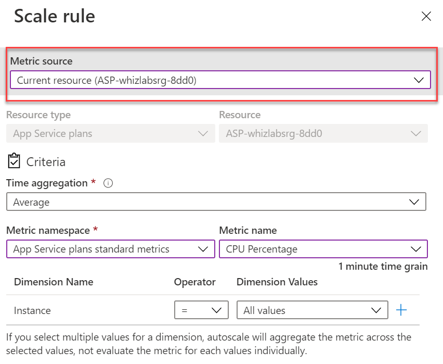Screen dimensions: 443x364
Task: Close the Scale rule panel
Action: (x=426, y=16)
